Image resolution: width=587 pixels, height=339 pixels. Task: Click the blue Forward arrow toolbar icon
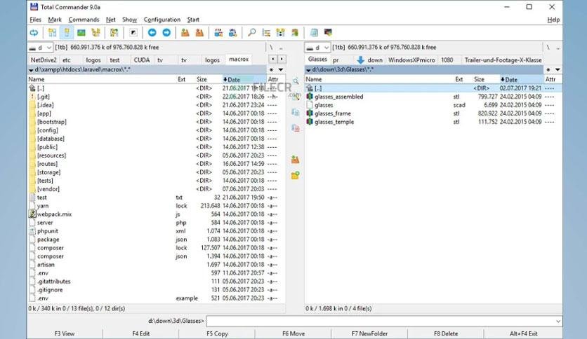pyautogui.click(x=166, y=33)
